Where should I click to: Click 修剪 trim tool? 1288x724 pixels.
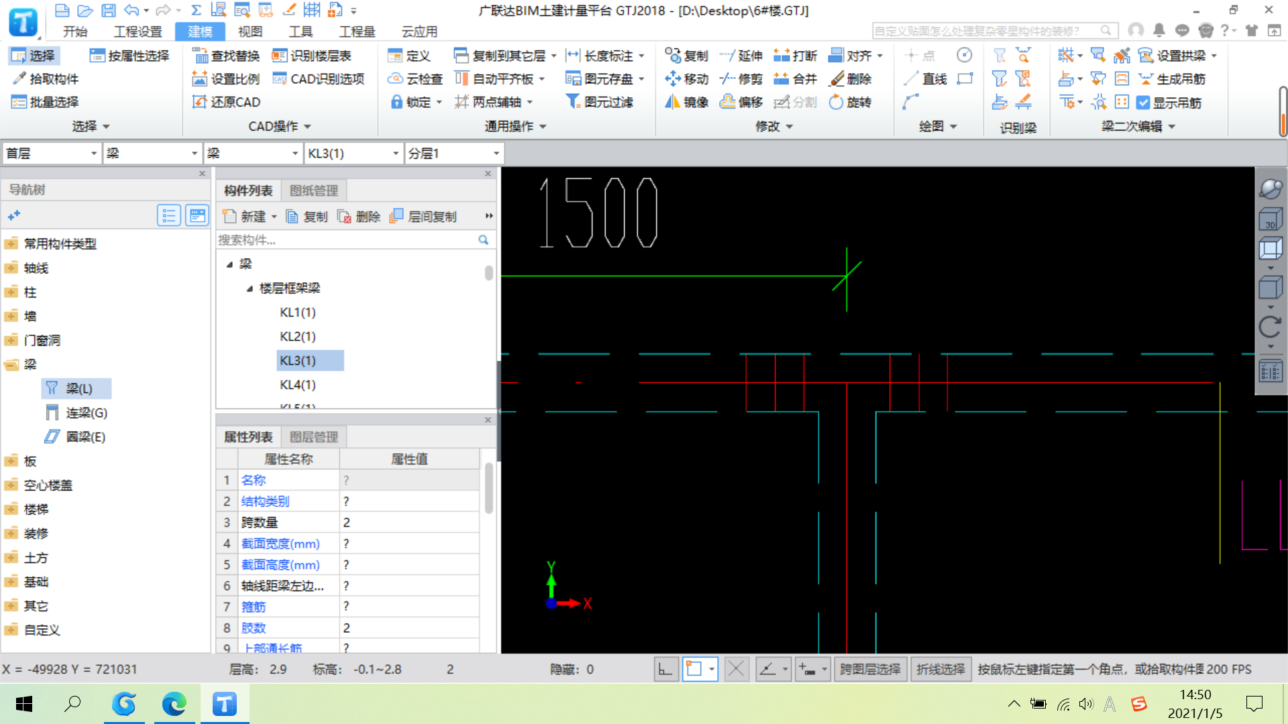point(741,79)
